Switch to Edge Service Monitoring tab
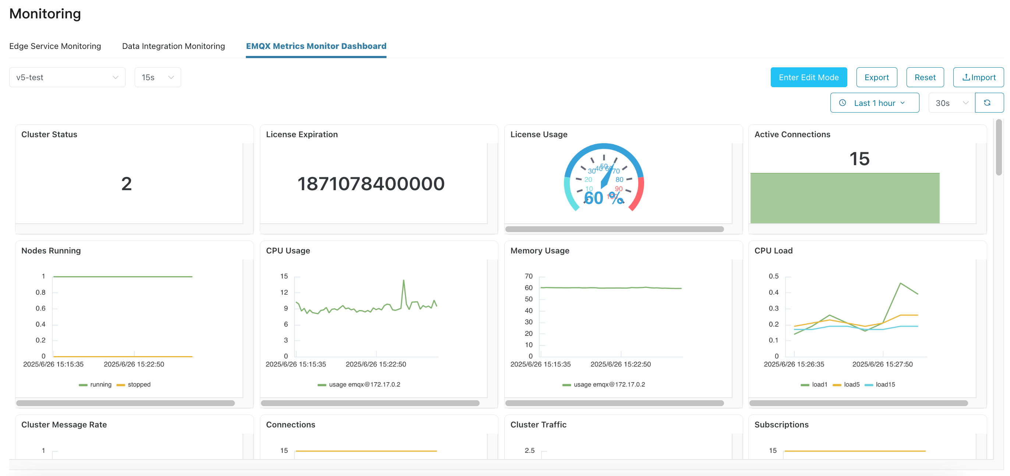1010x476 pixels. (x=55, y=46)
